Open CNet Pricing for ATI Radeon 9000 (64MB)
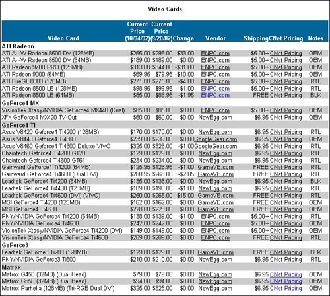Image resolution: width=330 pixels, height=296 pixels. (286, 75)
